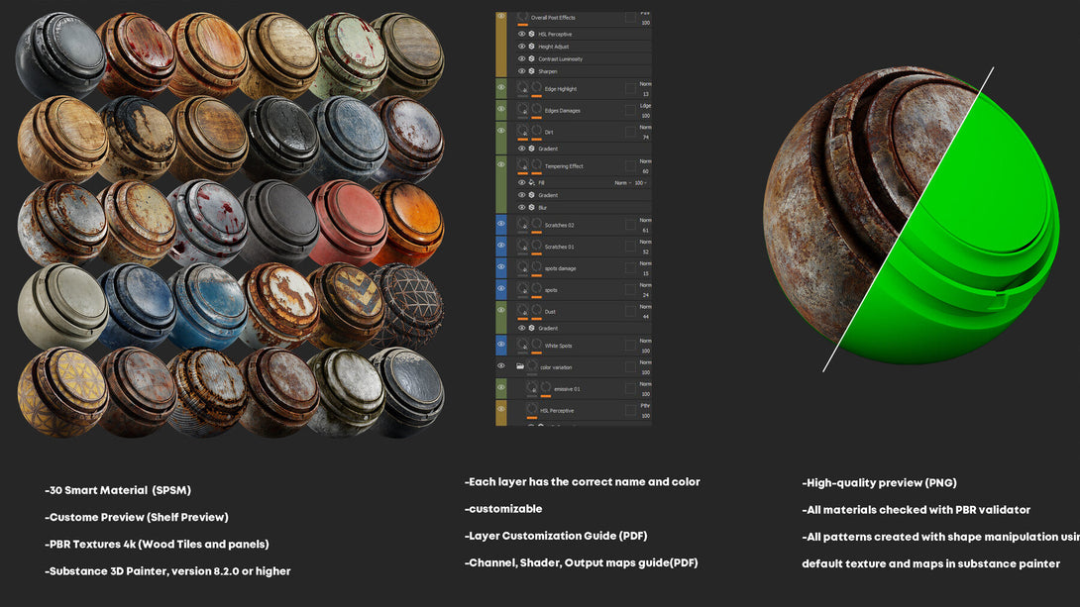Select the color variation group mask thumbnail

click(532, 366)
